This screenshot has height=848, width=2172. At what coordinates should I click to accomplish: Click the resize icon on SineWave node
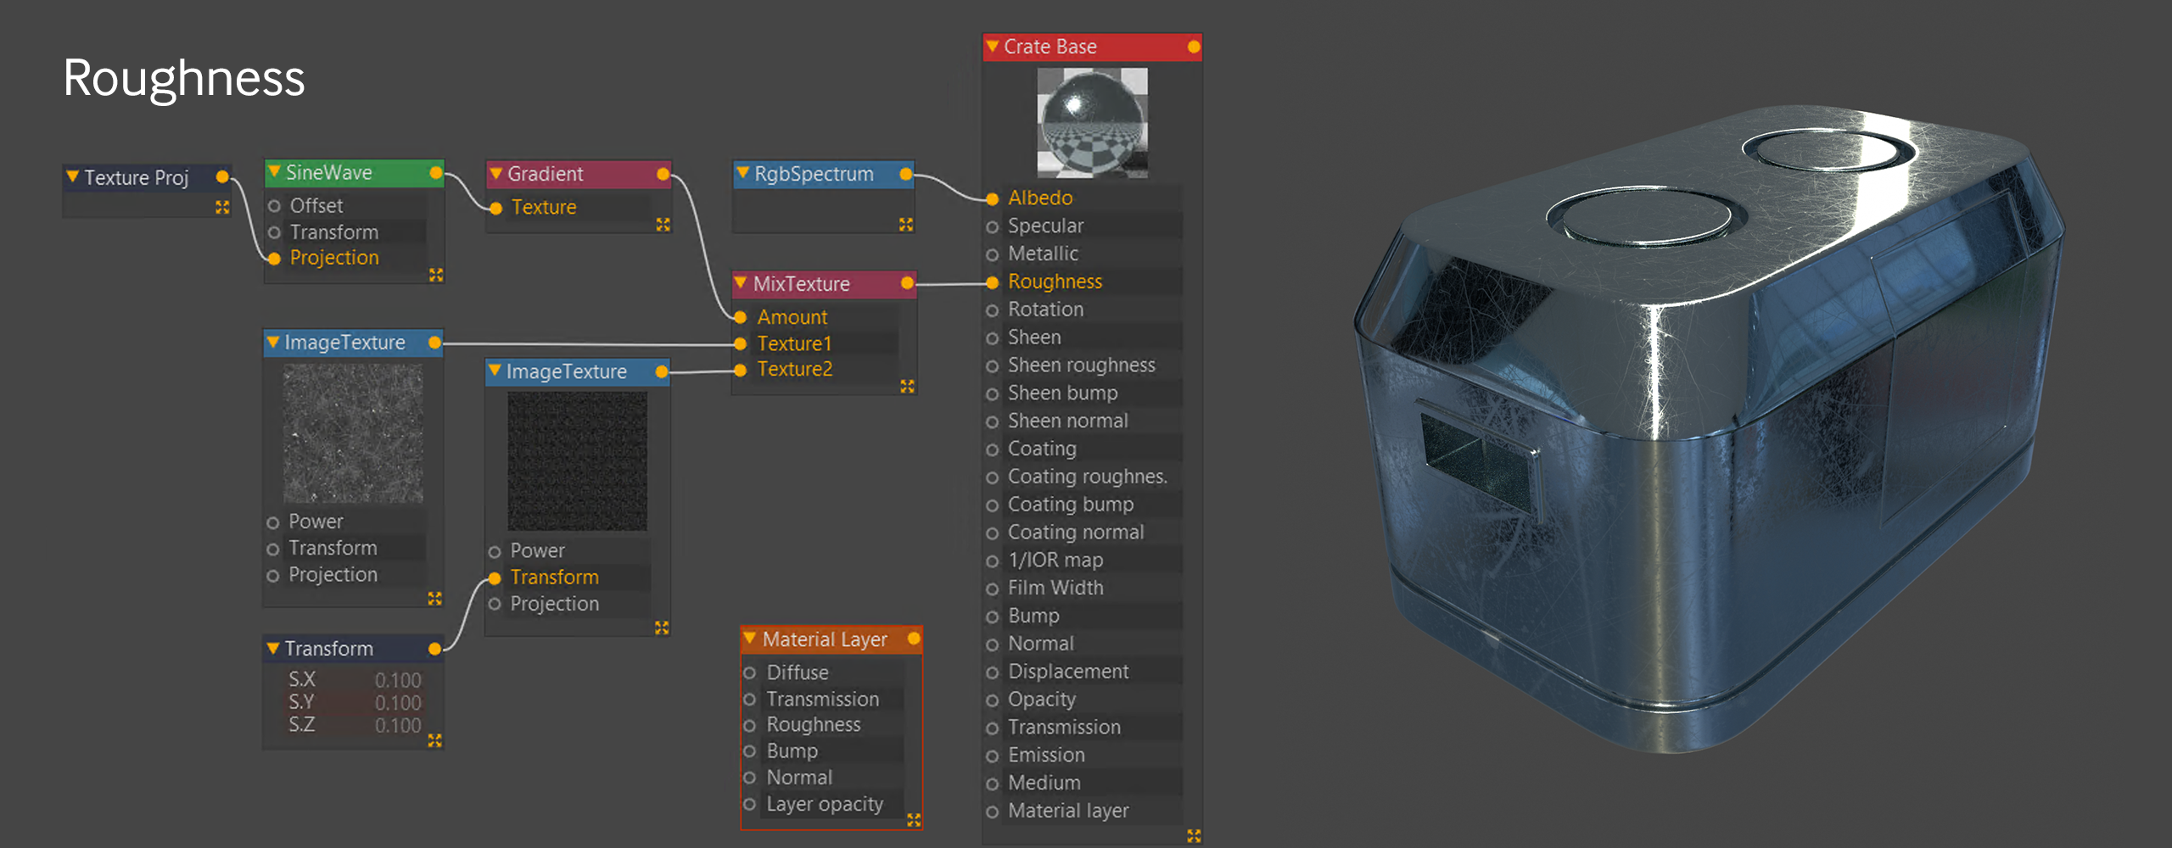(436, 275)
